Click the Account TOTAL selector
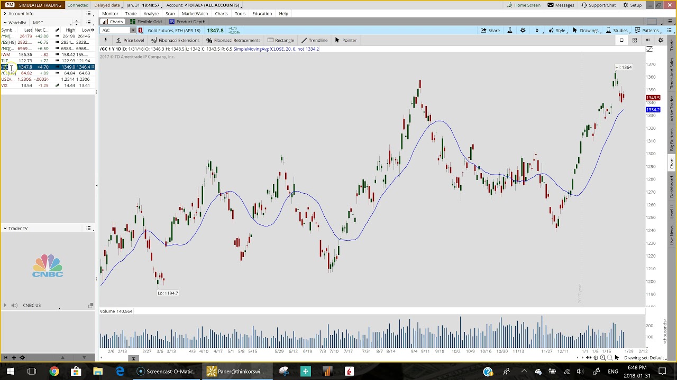The width and height of the screenshot is (677, 380). point(203,5)
